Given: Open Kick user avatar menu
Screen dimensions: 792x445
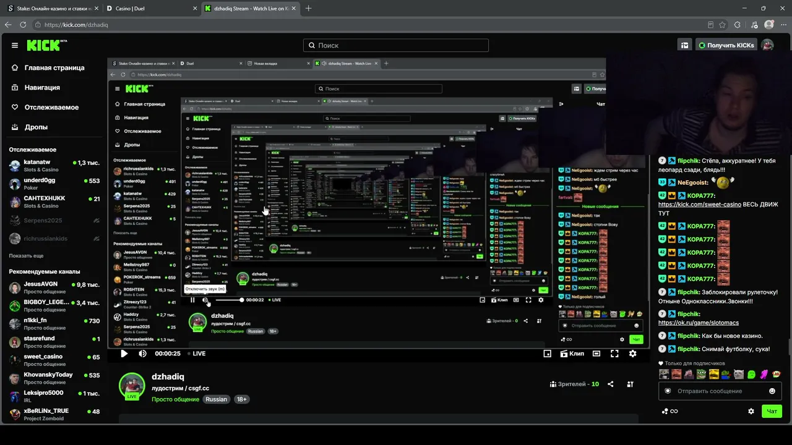Looking at the screenshot, I should point(767,45).
